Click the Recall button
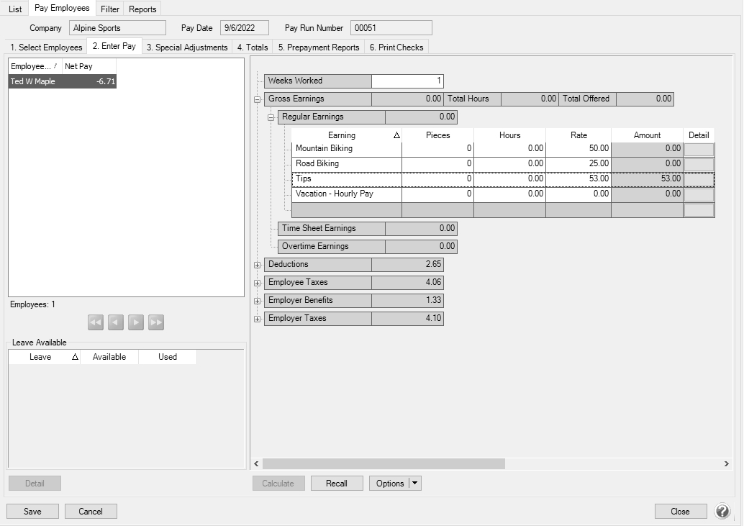Image resolution: width=744 pixels, height=526 pixels. point(336,483)
